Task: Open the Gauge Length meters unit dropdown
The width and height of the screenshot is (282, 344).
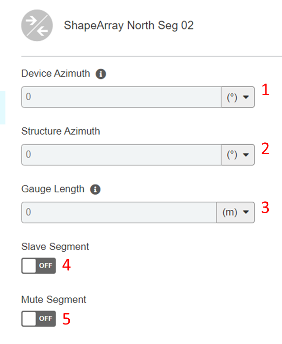Action: point(235,212)
